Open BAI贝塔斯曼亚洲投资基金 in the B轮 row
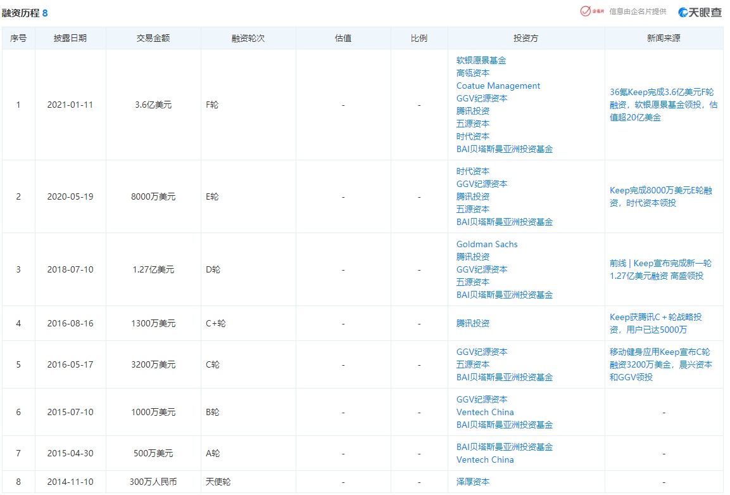 tap(504, 425)
